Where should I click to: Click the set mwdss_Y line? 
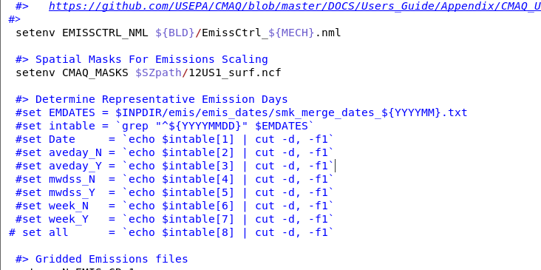pos(175,192)
